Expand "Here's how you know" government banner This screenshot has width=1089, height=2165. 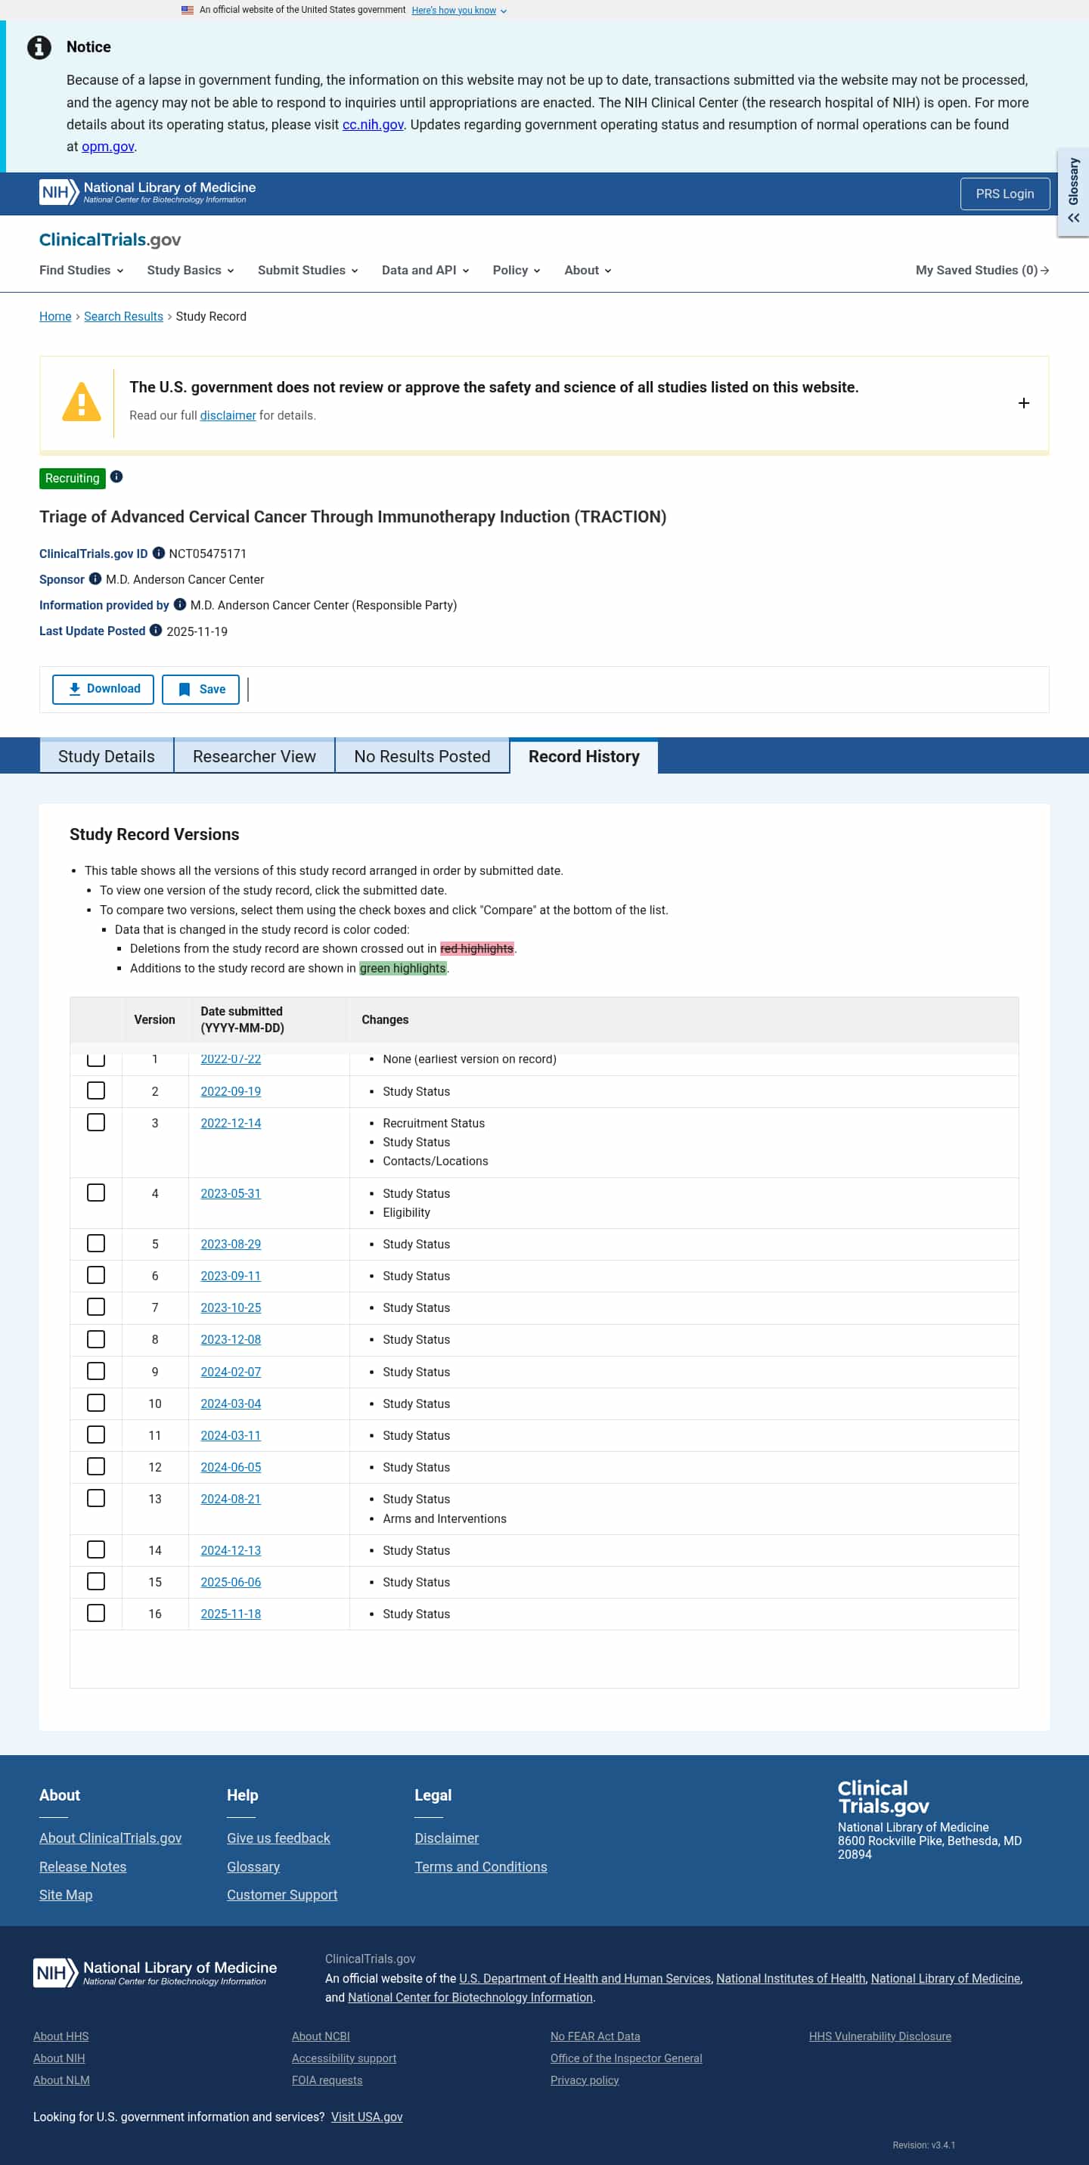[x=459, y=10]
